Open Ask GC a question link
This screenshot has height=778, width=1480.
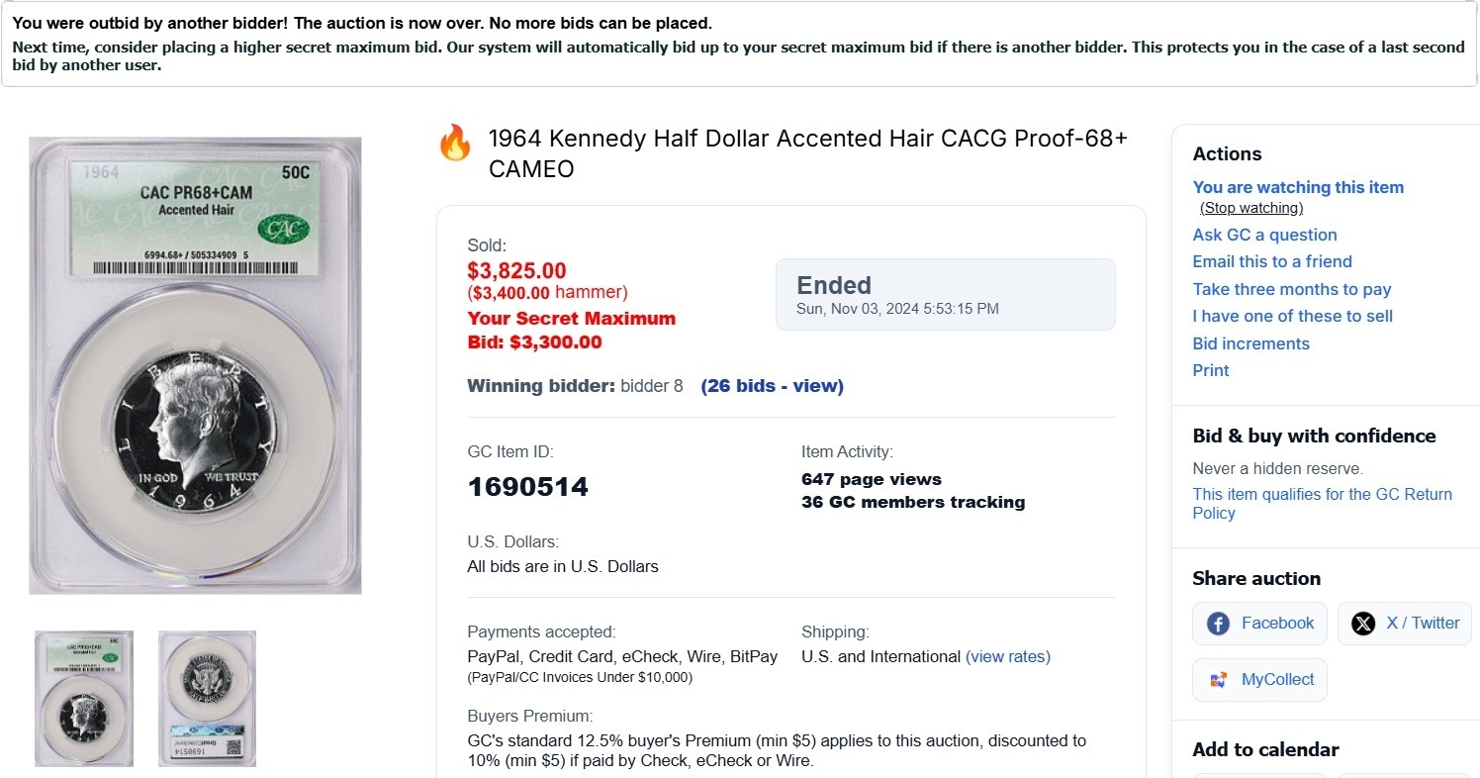[x=1264, y=235]
